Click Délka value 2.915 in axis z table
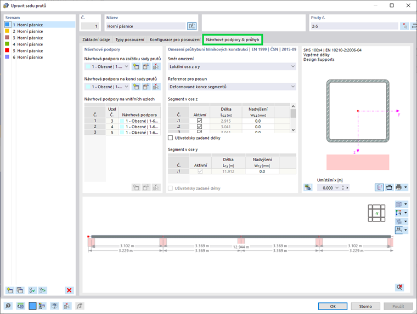The width and height of the screenshot is (417, 314). pos(226,121)
